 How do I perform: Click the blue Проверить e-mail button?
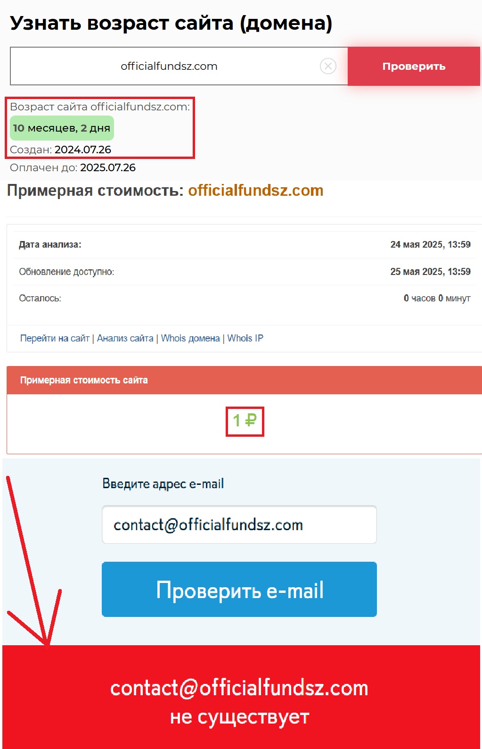click(x=239, y=589)
